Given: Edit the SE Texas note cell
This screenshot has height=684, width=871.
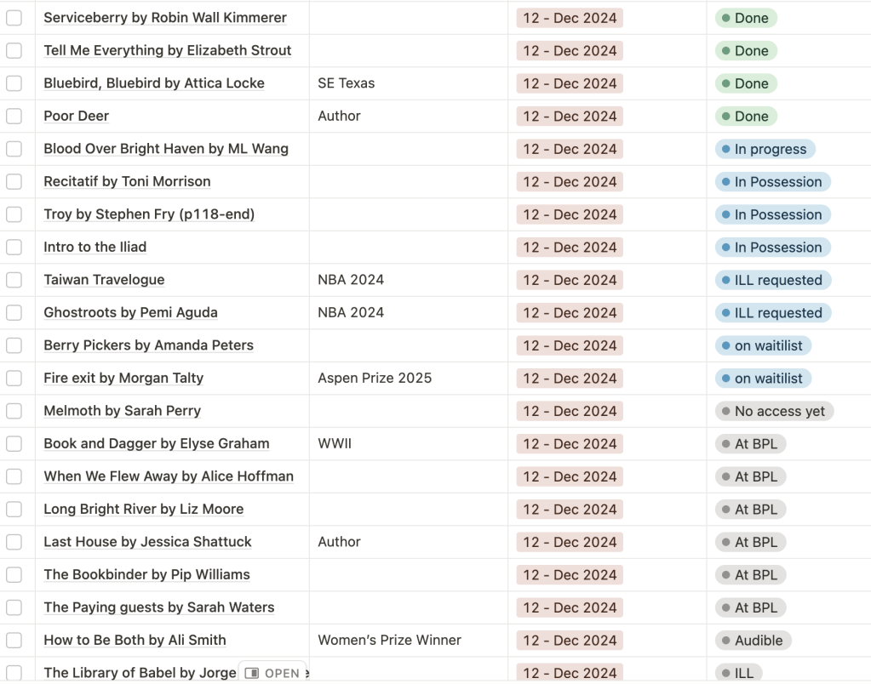Looking at the screenshot, I should [x=347, y=83].
